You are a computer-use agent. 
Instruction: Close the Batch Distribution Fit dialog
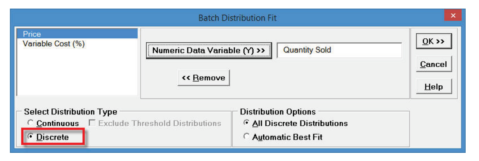point(453,15)
